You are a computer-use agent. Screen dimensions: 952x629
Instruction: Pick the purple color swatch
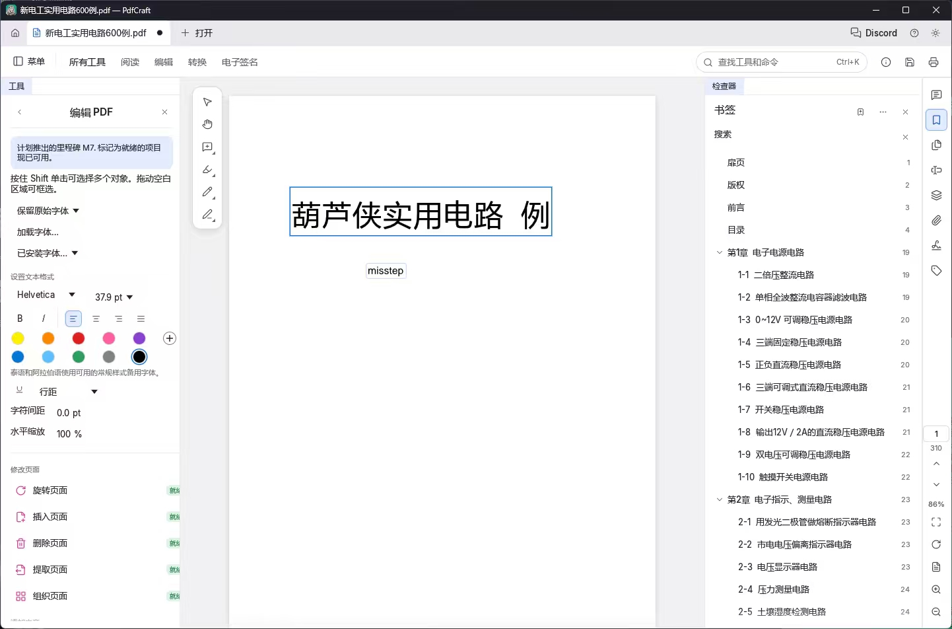coord(139,338)
